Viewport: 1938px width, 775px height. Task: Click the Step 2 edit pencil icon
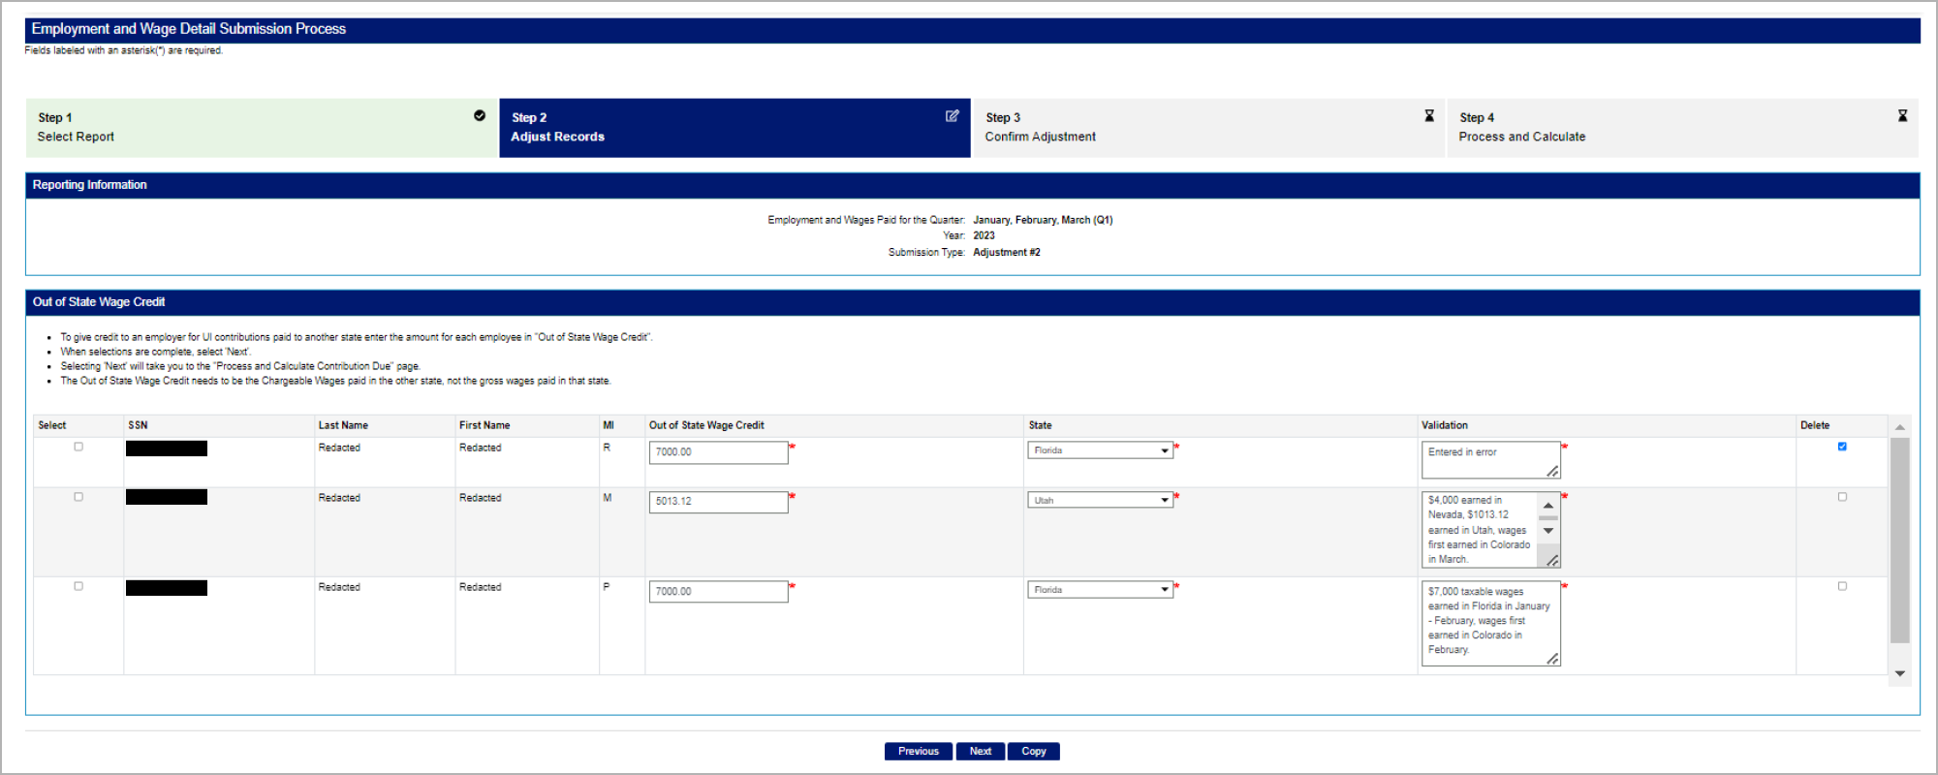point(953,116)
